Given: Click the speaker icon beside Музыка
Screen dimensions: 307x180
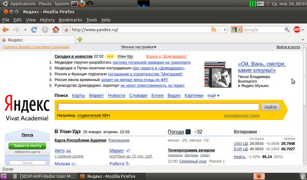Looking at the screenshot, I should tap(73, 164).
